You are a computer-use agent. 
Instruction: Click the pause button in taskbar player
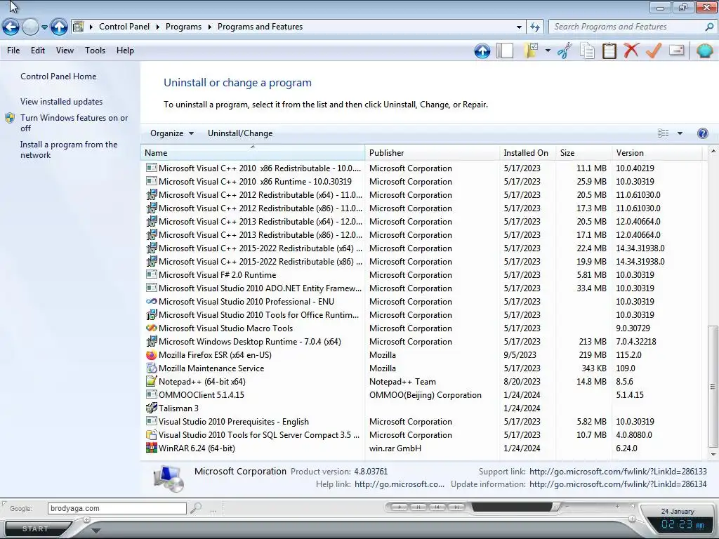coord(418,507)
